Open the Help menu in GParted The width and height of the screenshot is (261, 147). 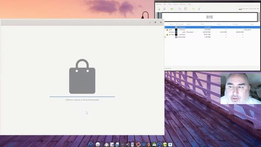(189, 4)
